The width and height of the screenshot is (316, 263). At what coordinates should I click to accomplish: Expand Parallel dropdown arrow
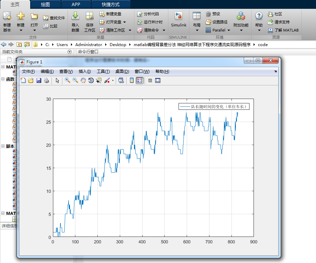click(x=229, y=30)
